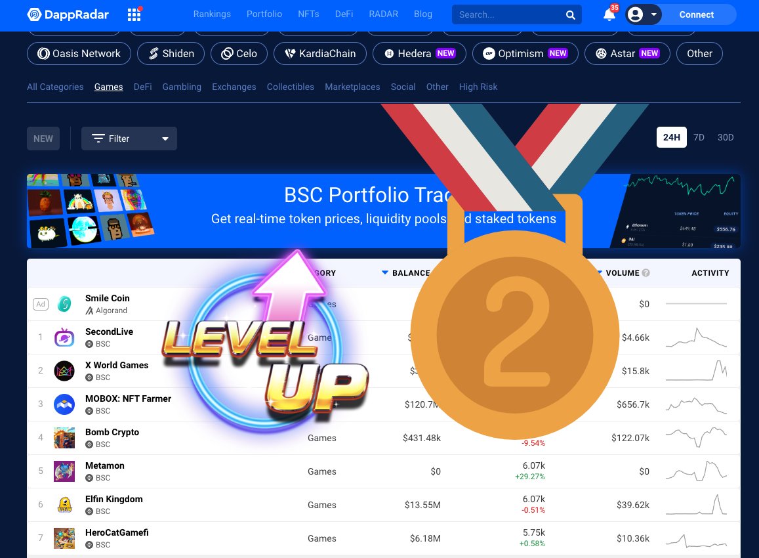Screen dimensions: 759x558
Task: Filter by Astar chain
Action: (627, 53)
